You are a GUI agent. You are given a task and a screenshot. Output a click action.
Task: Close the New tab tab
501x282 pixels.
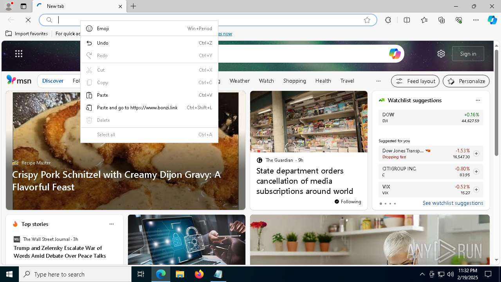click(120, 6)
